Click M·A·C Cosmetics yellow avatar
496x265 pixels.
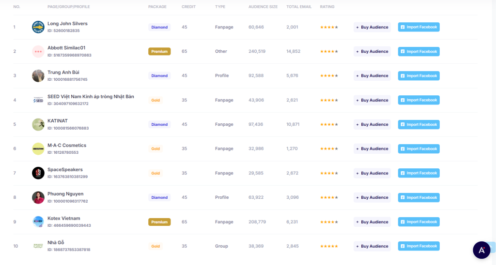[x=38, y=149]
